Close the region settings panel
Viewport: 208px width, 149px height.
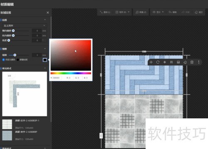48,12
